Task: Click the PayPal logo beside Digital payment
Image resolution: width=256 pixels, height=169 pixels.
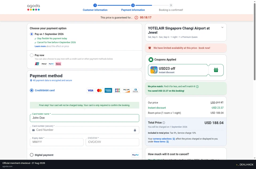Action: 135,155
